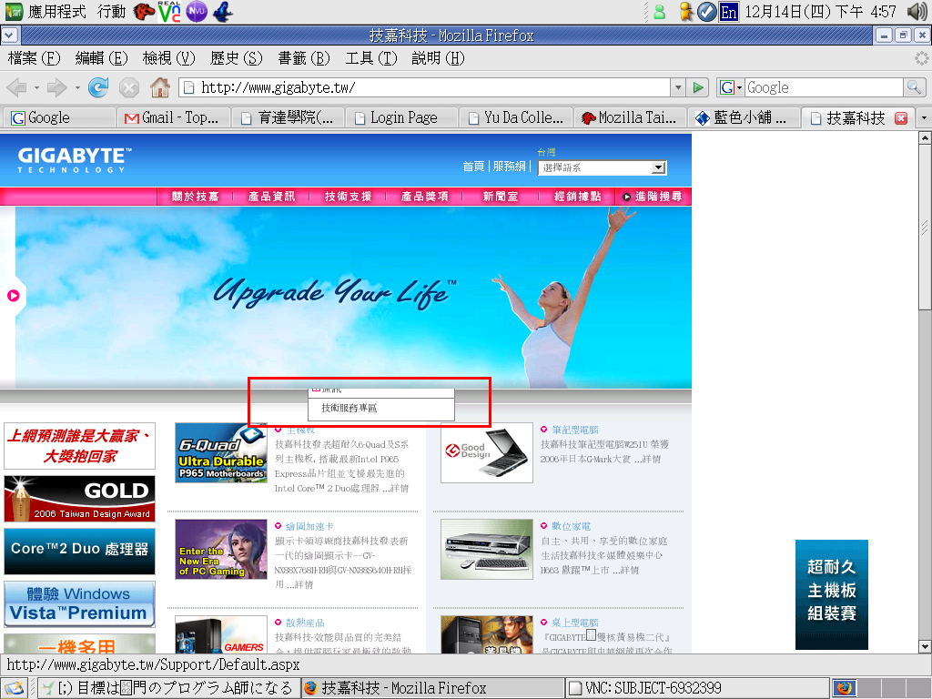The width and height of the screenshot is (932, 699).
Task: Click the green Go arrow button
Action: (x=698, y=87)
